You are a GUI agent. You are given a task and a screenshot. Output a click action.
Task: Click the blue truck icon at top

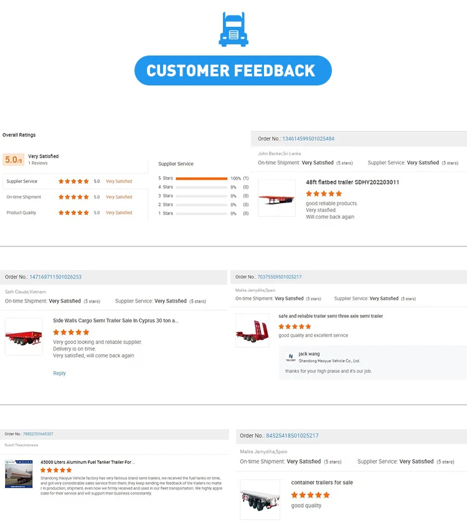(x=233, y=29)
